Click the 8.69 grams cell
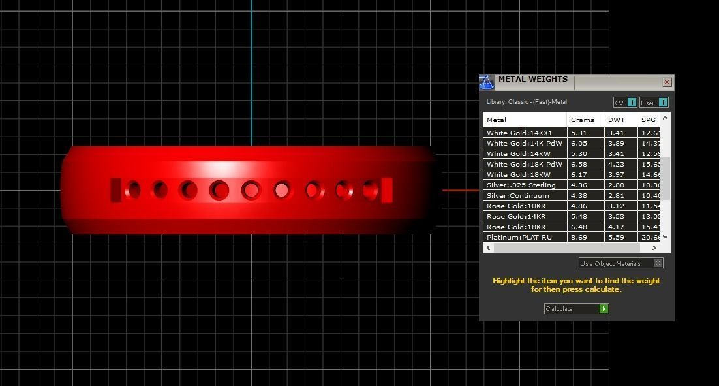 click(x=585, y=237)
